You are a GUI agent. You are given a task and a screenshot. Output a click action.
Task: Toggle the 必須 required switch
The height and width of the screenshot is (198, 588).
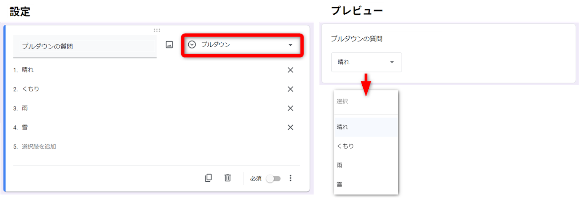pos(273,179)
